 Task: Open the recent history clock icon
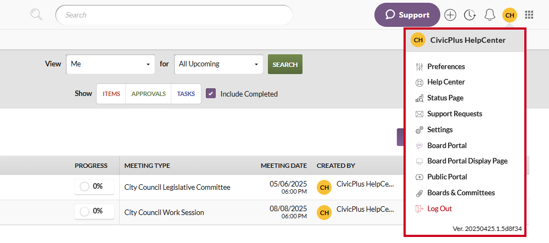coord(469,15)
